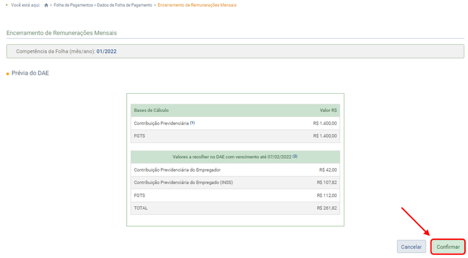
Task: Open the Dados de Folha de Pagamento breadcrumb
Action: click(124, 5)
